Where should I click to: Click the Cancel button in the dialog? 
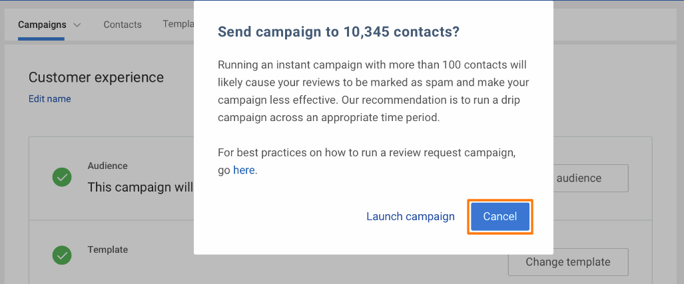(500, 217)
